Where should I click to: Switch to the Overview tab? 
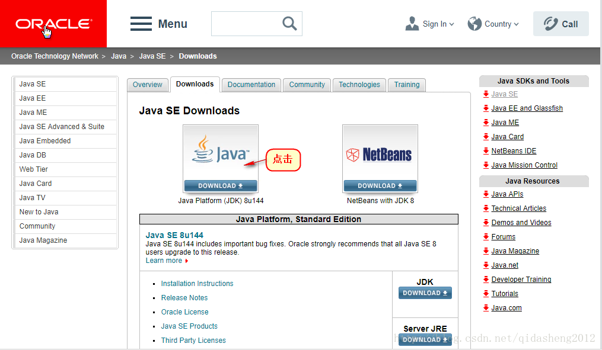click(148, 84)
